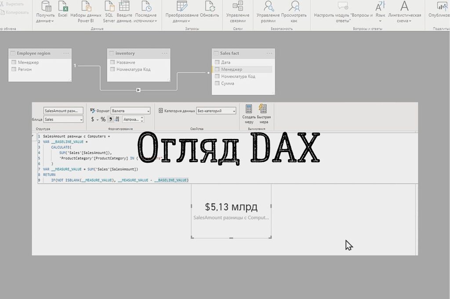Open Категория данных dropdown
The height and width of the screenshot is (299, 450).
click(x=216, y=111)
